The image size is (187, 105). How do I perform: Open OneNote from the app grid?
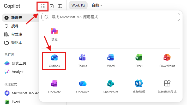coord(55,87)
